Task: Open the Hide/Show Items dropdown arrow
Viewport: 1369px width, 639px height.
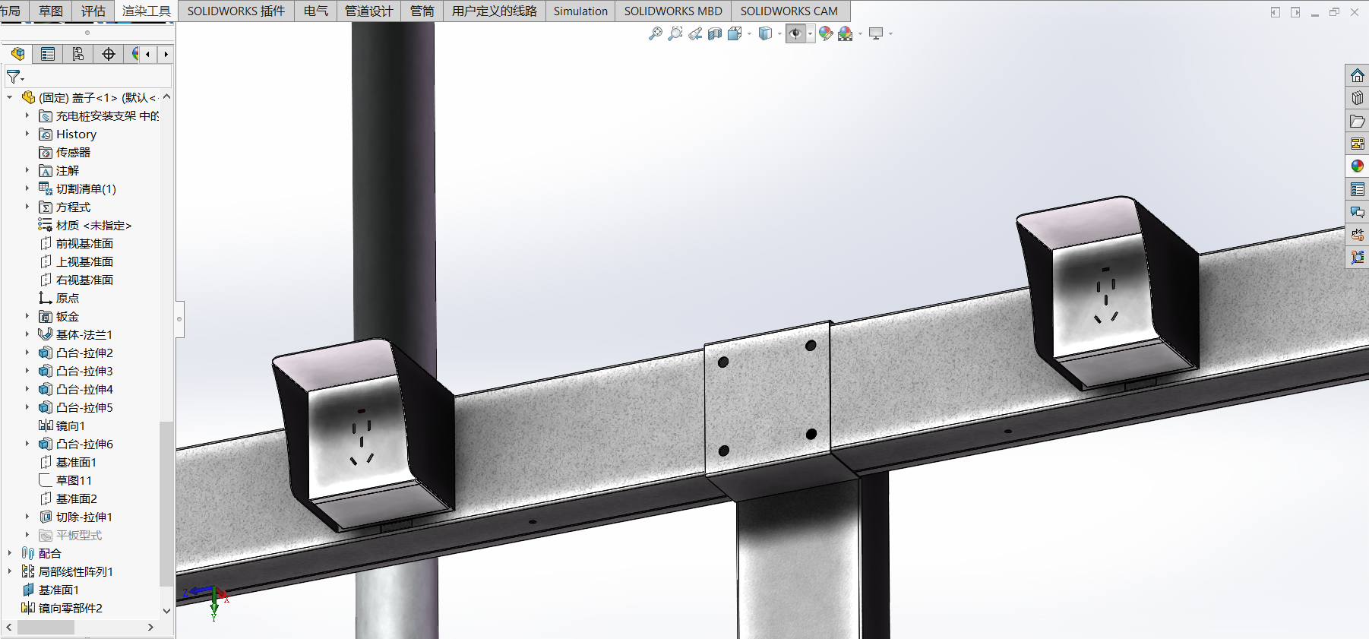Action: coord(811,33)
